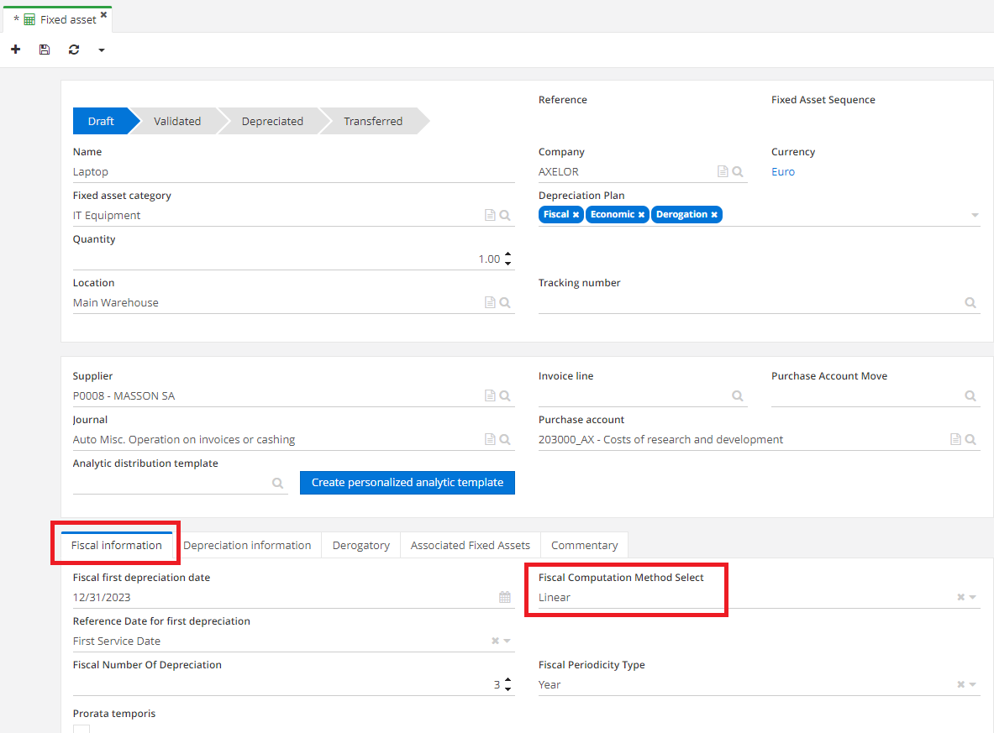Viewport: 994px width, 733px height.
Task: View Journal record details icon
Action: 490,440
